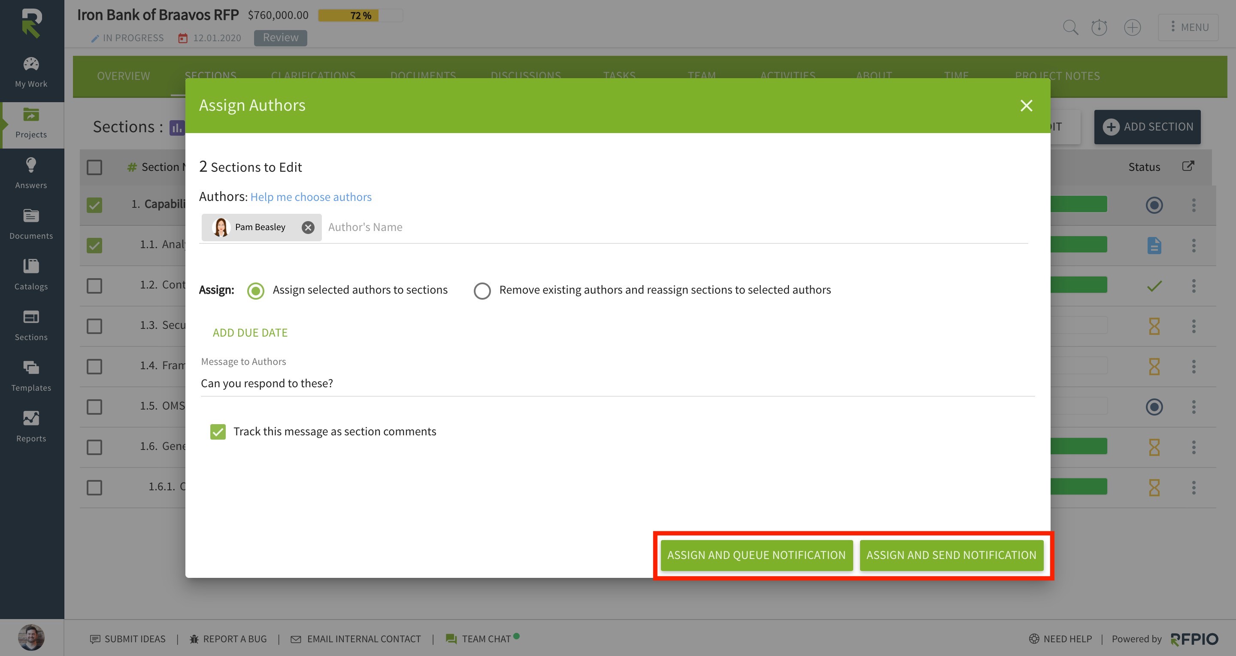Click the circled plus icon in header
The image size is (1236, 656).
coord(1133,27)
